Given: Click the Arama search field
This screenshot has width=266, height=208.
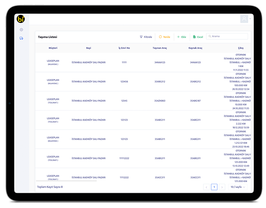Looking at the screenshot, I should [227, 36].
